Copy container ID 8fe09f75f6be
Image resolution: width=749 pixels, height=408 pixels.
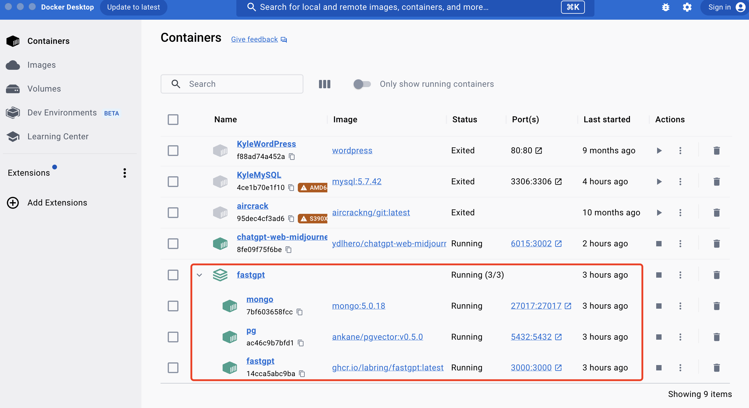(289, 250)
